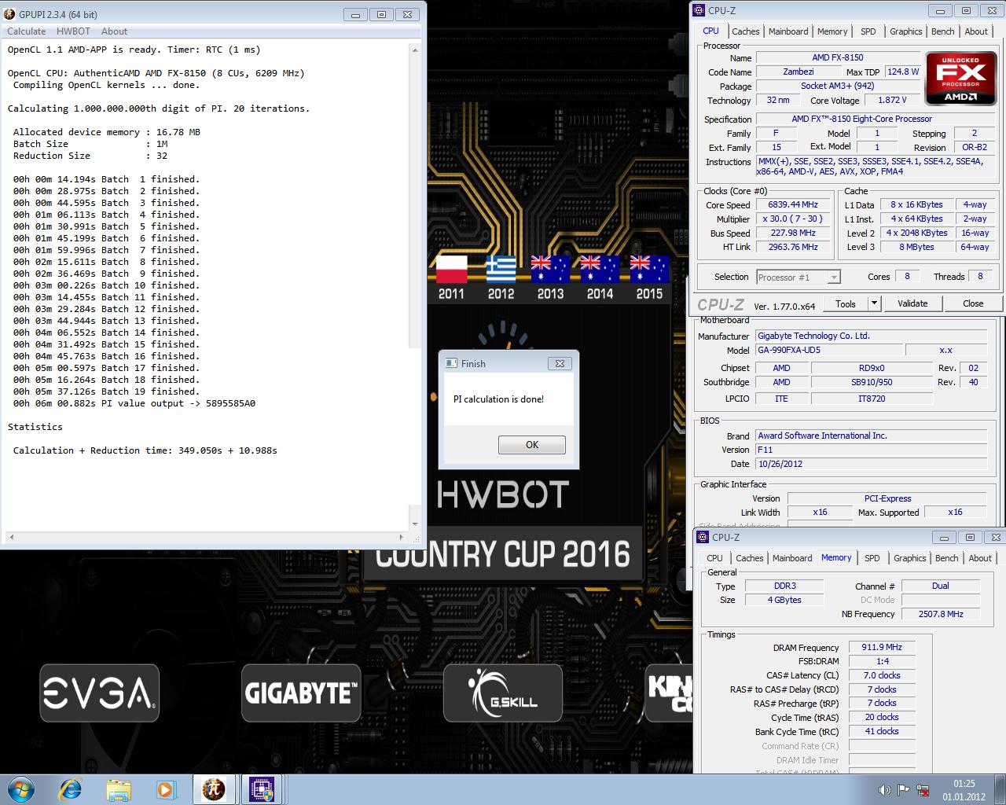The width and height of the screenshot is (1006, 805).
Task: Switch to CPU tab in lower CPU-Z
Action: [x=714, y=558]
